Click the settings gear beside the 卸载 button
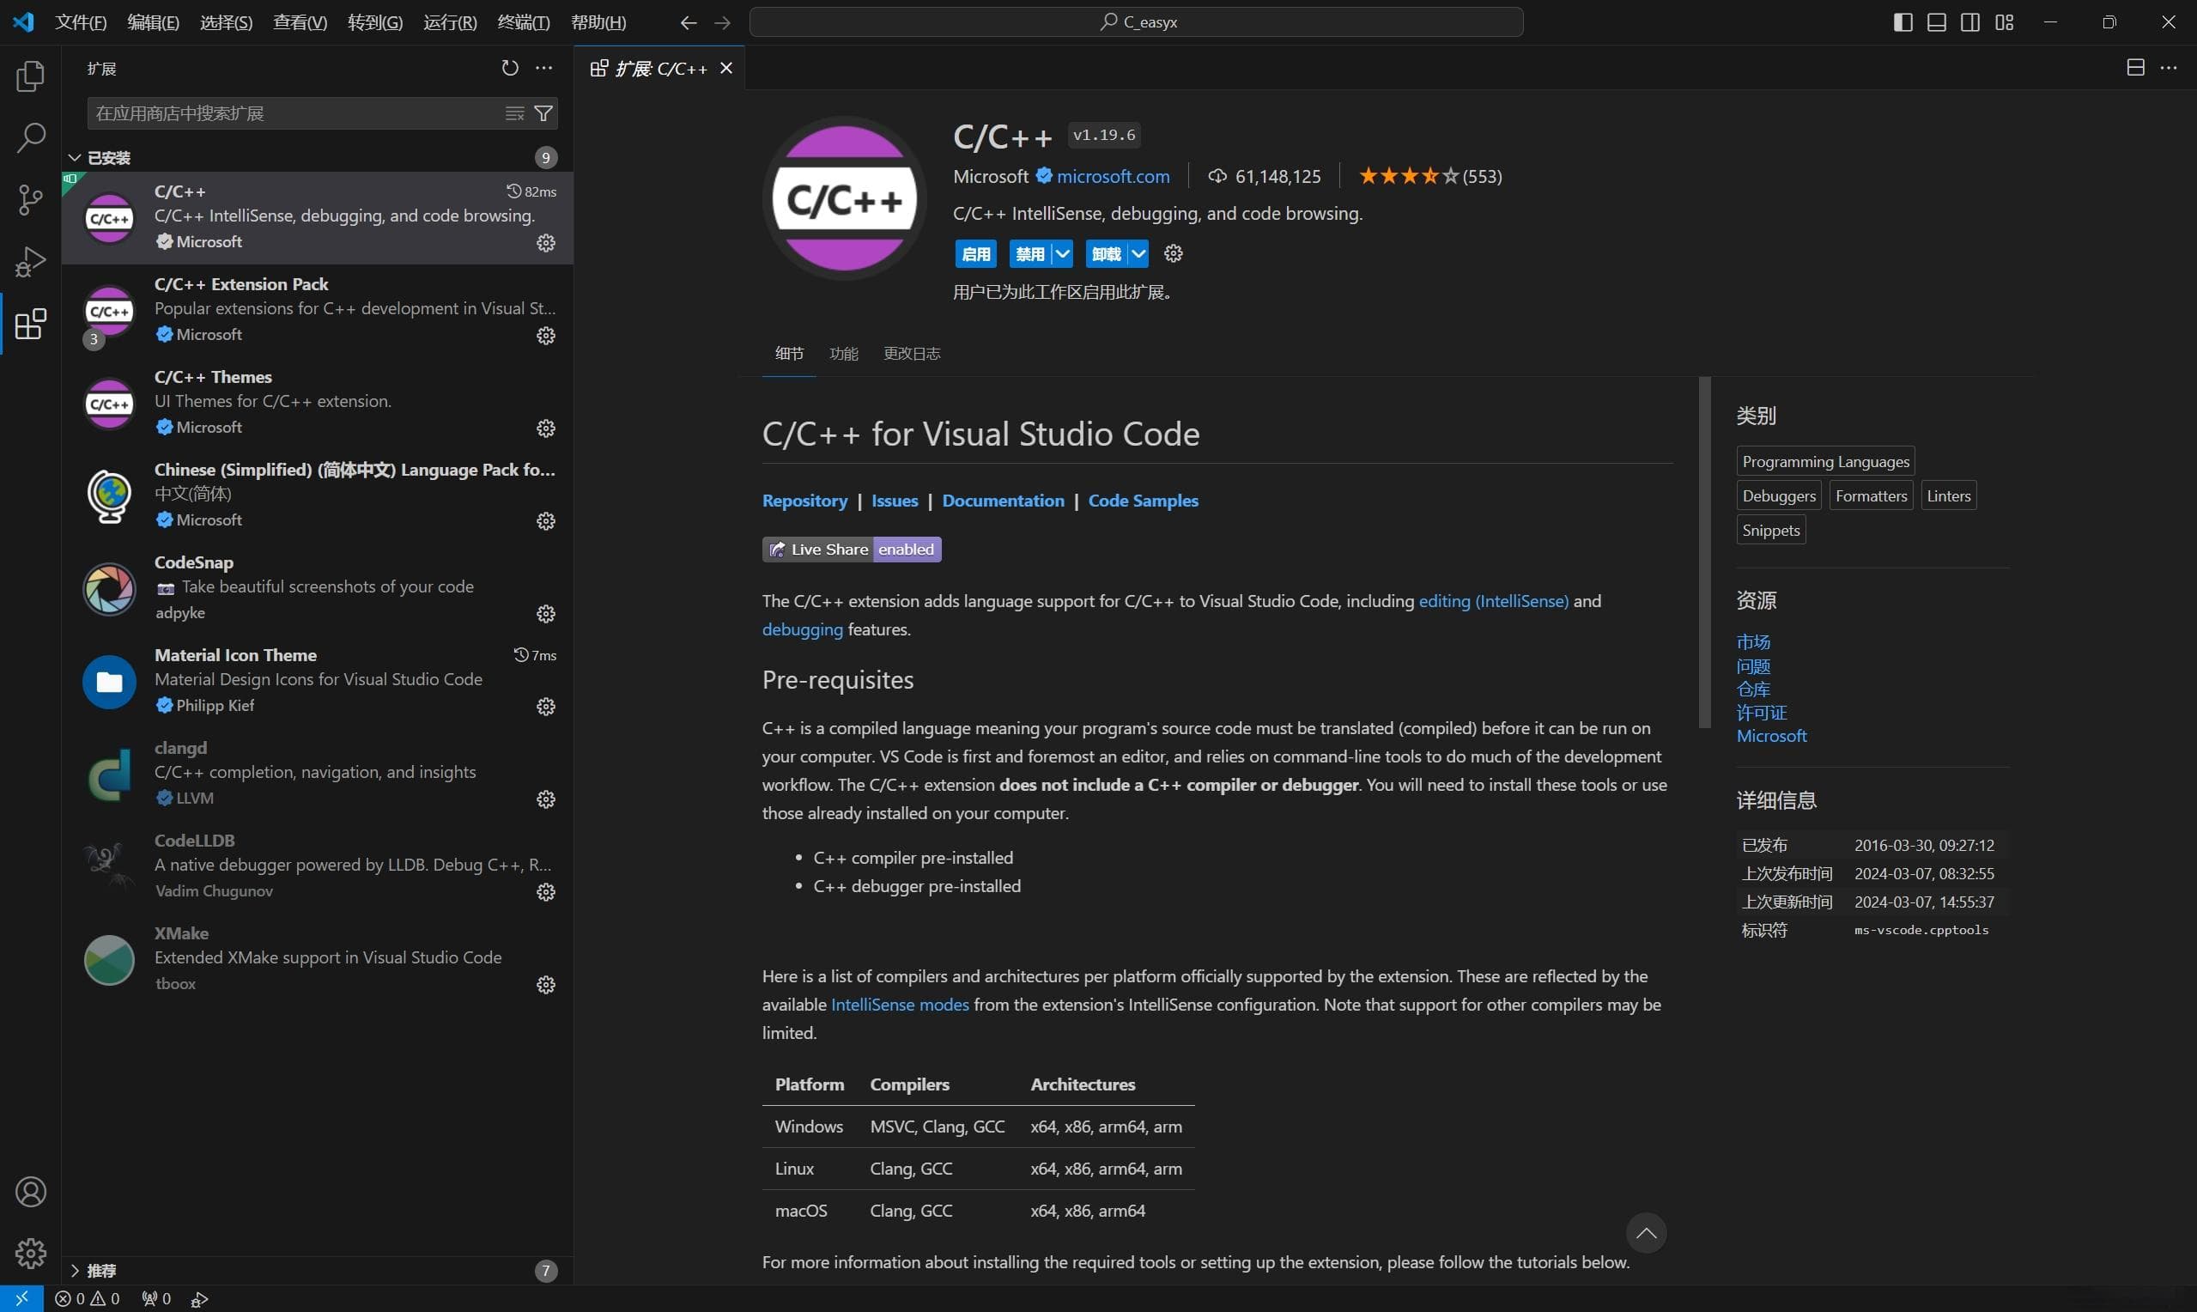The width and height of the screenshot is (2197, 1312). click(x=1173, y=254)
